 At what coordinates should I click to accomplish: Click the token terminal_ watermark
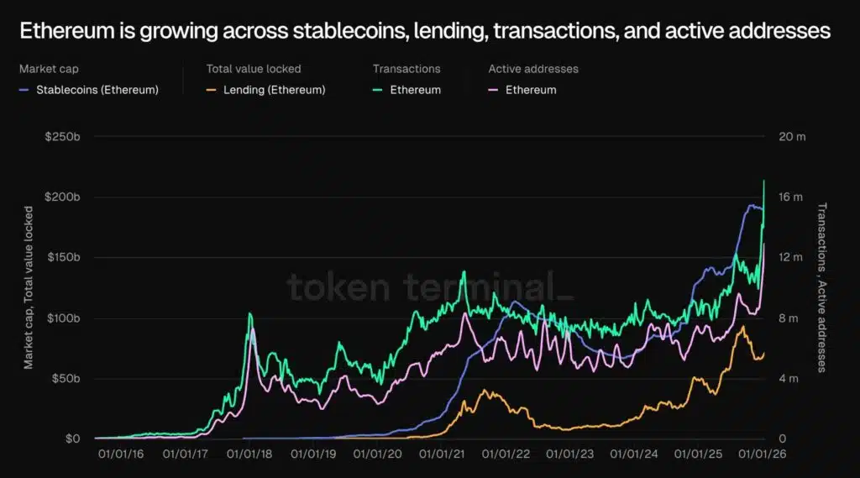[x=431, y=287]
